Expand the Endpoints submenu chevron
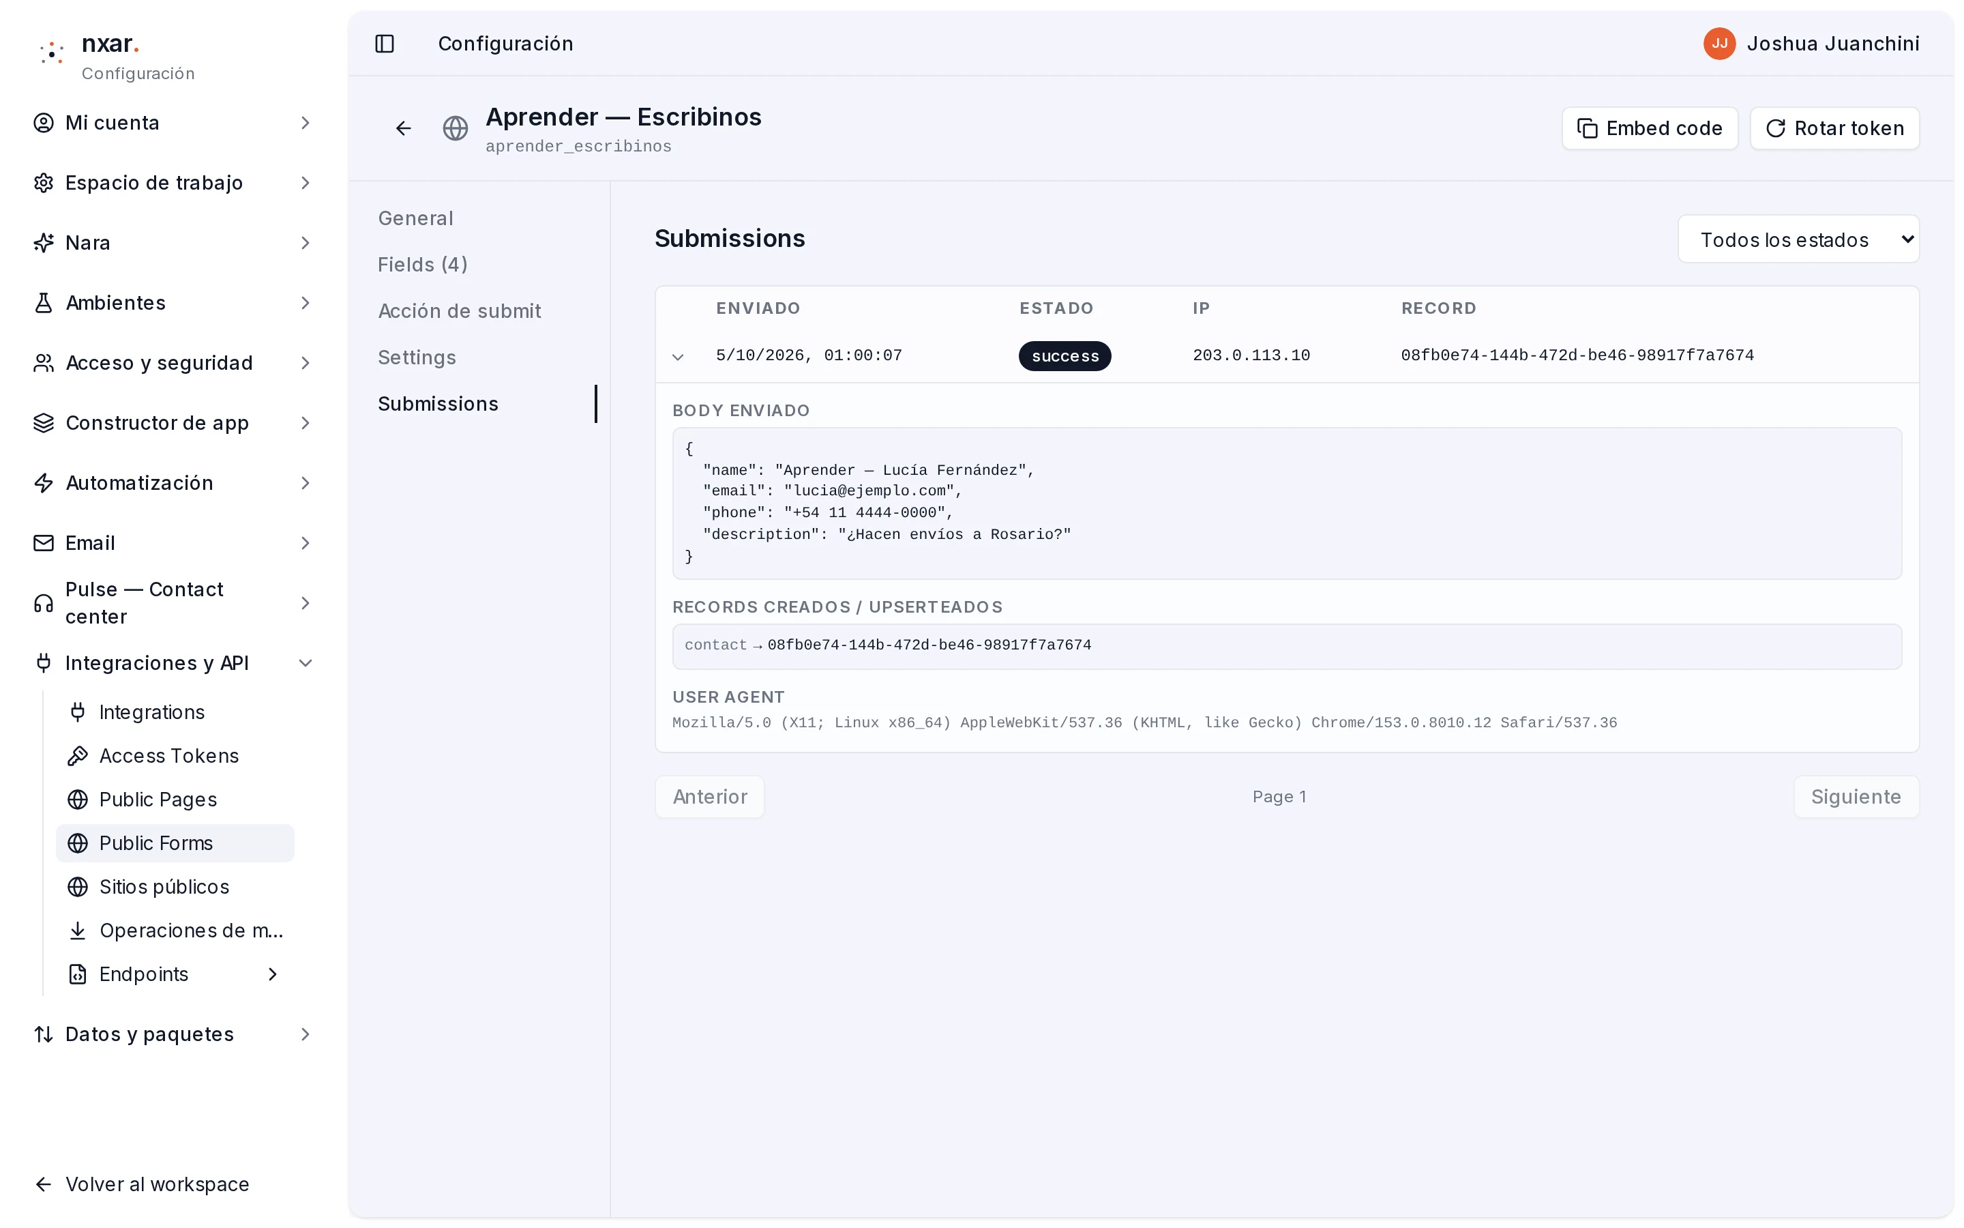Viewport: 1964px width, 1228px height. (x=273, y=975)
